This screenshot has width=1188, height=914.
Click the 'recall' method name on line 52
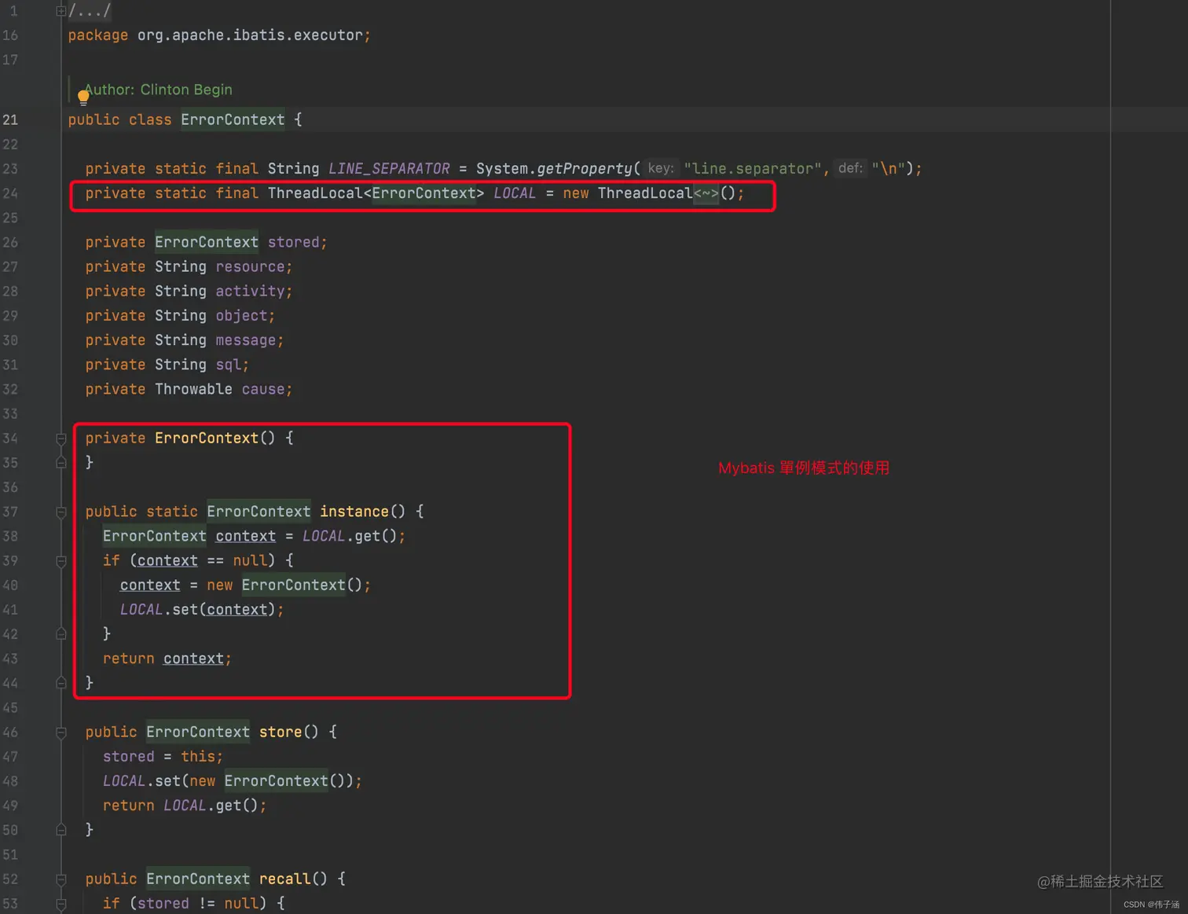(284, 879)
